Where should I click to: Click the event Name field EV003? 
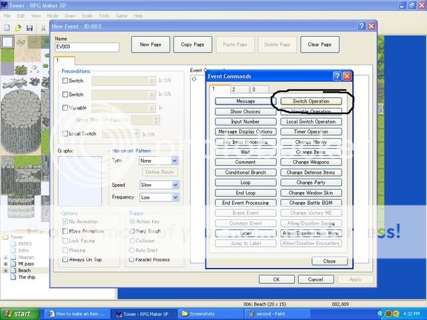click(x=87, y=47)
